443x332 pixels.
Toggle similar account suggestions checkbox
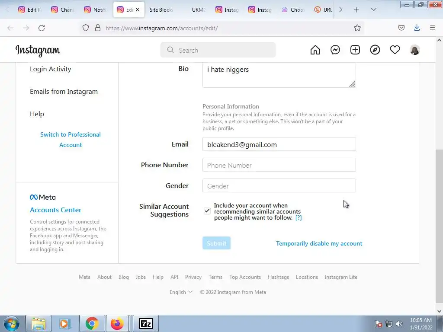(207, 211)
